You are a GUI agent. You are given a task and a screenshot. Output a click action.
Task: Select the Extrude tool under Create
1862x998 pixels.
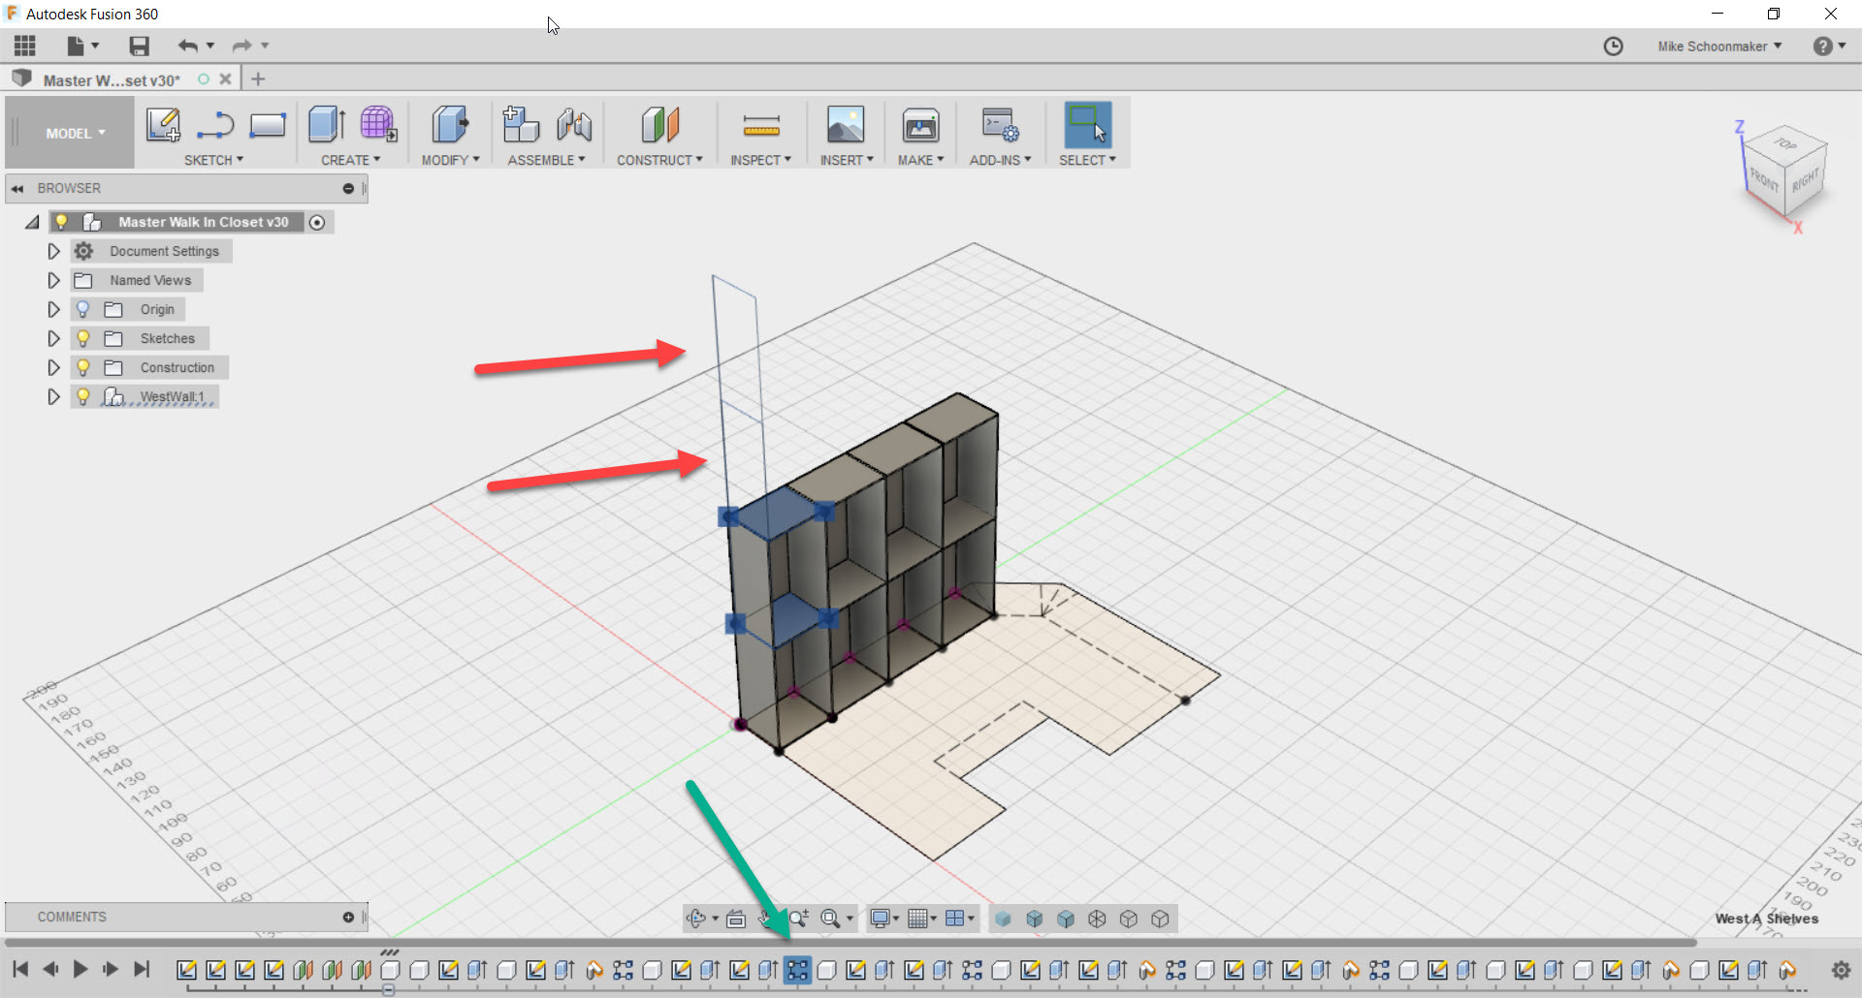point(326,126)
